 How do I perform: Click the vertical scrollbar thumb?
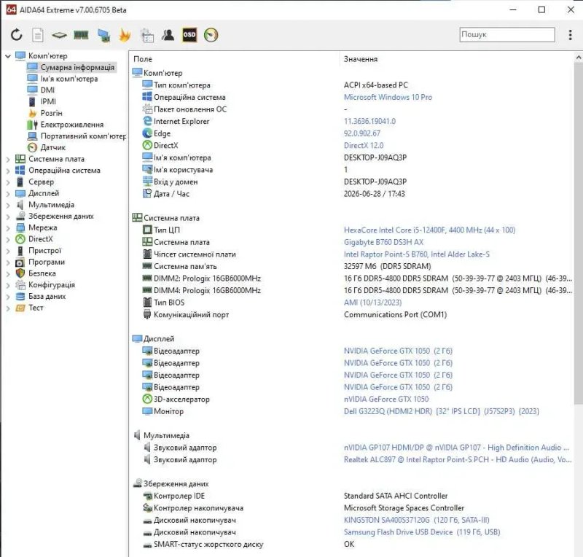pos(579,233)
